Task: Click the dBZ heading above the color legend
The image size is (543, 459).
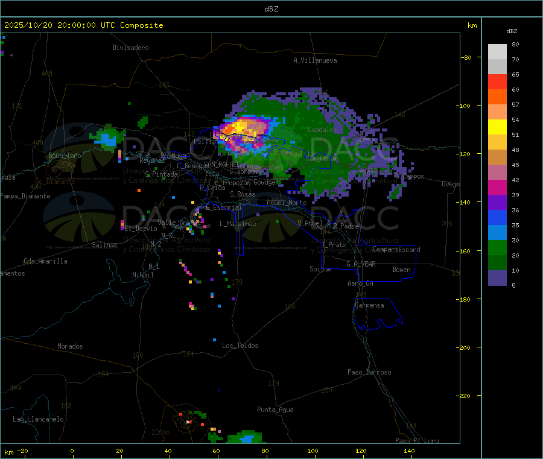Action: click(512, 31)
